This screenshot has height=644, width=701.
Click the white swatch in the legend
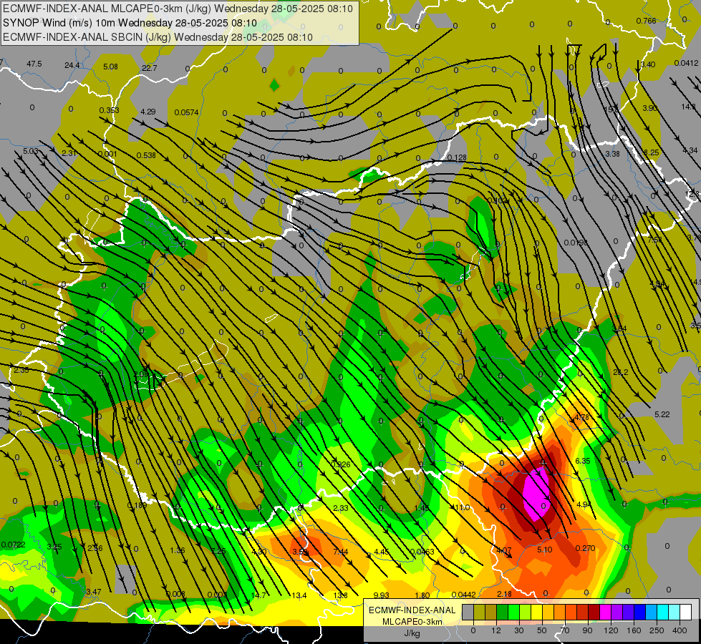[x=686, y=612]
